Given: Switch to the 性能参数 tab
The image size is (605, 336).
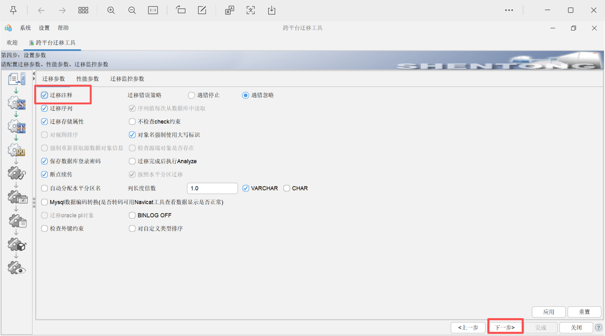Looking at the screenshot, I should (88, 79).
